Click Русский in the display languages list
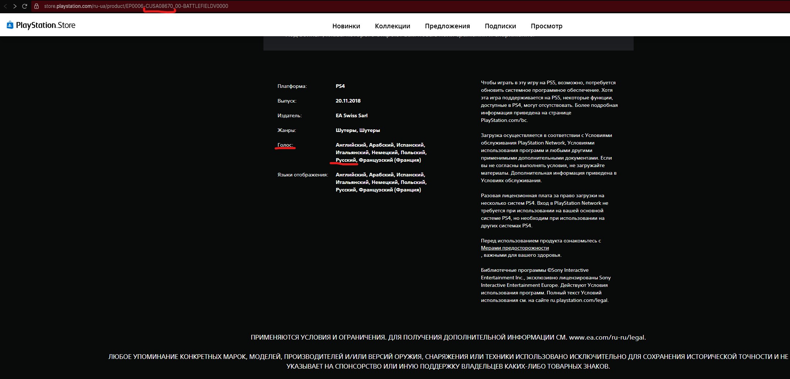Image resolution: width=790 pixels, height=379 pixels. click(x=346, y=190)
